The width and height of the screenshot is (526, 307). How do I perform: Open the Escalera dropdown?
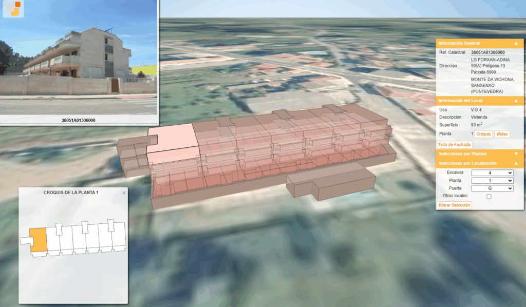pyautogui.click(x=492, y=173)
